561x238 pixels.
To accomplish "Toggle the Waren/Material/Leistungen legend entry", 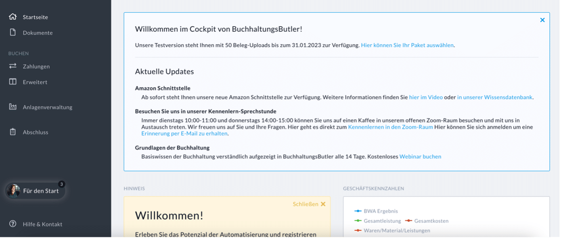I will (x=392, y=231).
